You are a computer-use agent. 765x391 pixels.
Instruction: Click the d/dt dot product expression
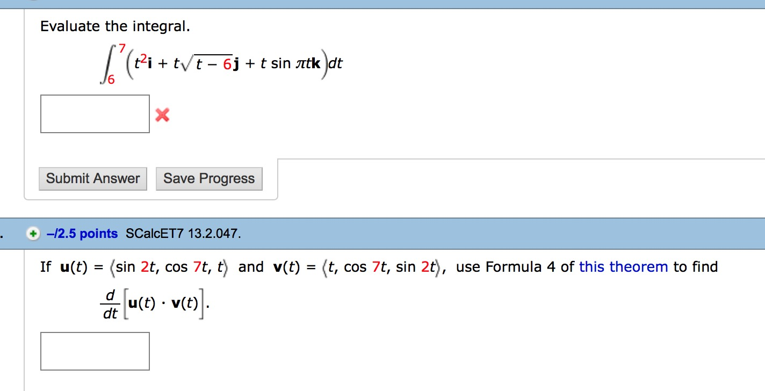point(153,303)
